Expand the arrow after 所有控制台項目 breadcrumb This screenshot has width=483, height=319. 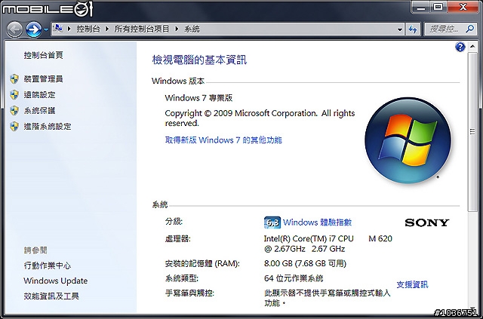(177, 29)
